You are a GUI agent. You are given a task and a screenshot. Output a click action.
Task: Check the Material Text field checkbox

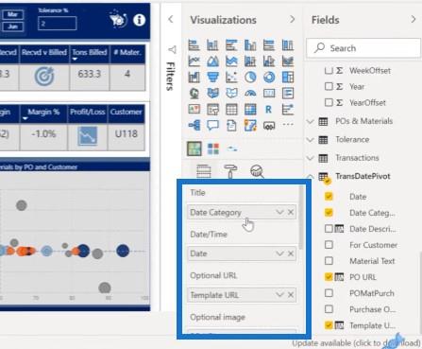(329, 261)
